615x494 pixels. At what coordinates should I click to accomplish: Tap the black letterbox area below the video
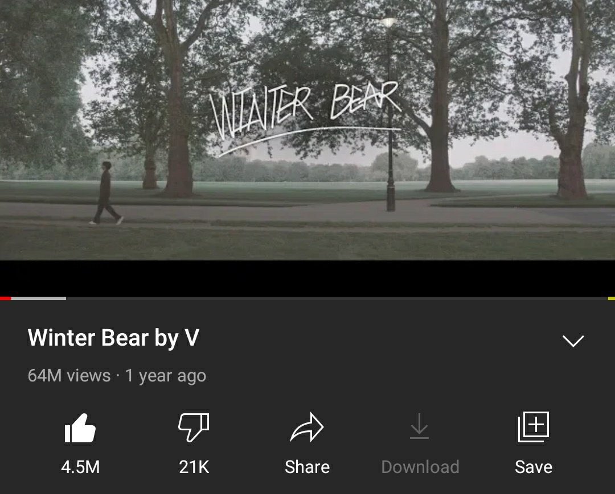307,279
